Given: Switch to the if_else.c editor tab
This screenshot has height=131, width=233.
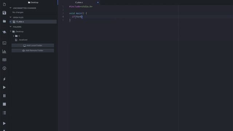Looking at the screenshot, I should point(79,3).
